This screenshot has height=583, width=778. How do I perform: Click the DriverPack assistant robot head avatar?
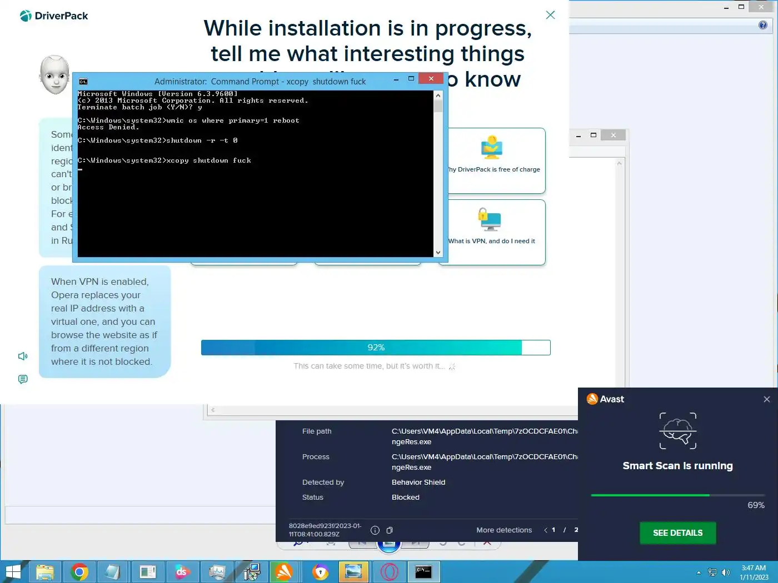[55, 74]
